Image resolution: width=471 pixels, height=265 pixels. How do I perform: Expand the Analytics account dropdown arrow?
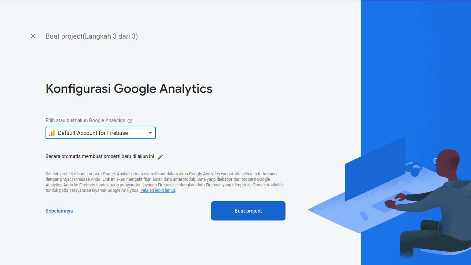[x=150, y=133]
